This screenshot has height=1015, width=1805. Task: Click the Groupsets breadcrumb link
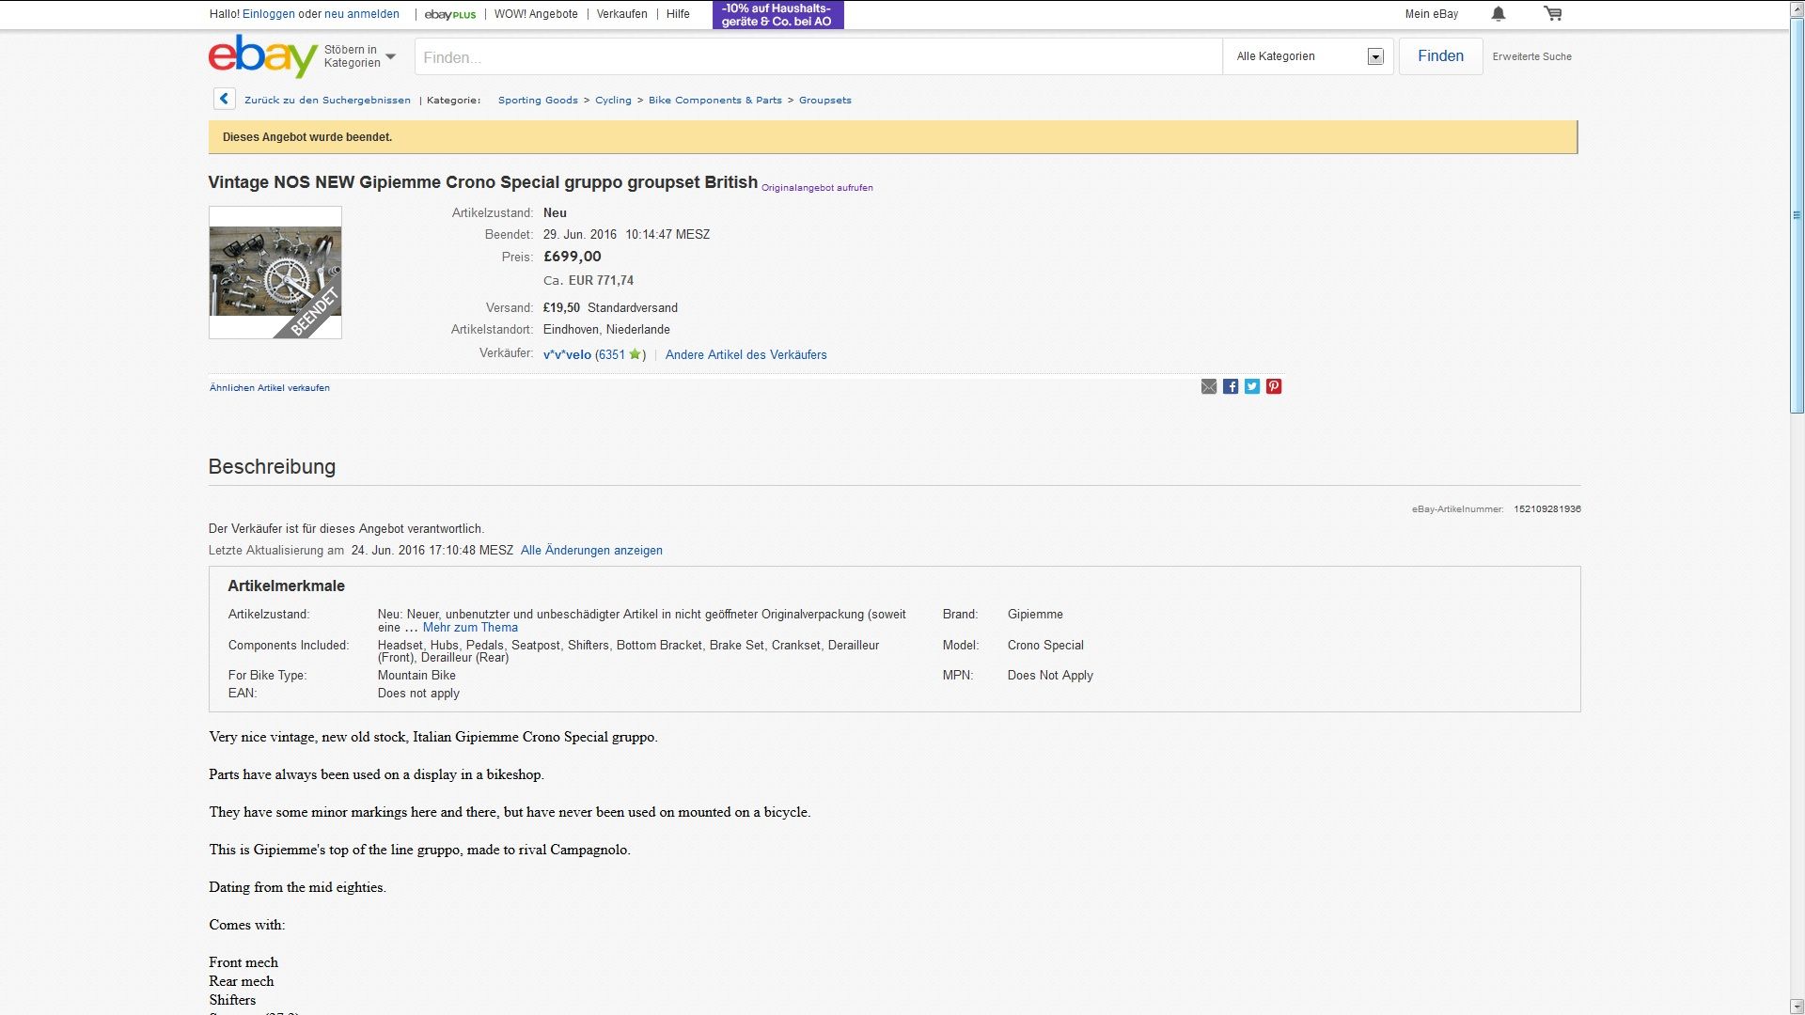tap(824, 101)
